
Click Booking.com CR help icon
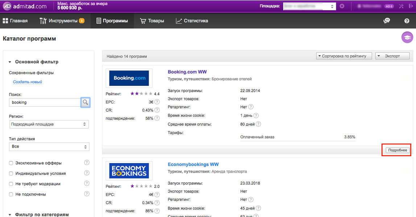[x=157, y=110]
